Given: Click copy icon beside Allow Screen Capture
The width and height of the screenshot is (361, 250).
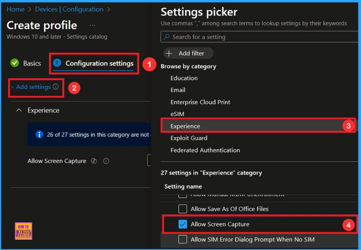Looking at the screenshot, I should 94,161.
